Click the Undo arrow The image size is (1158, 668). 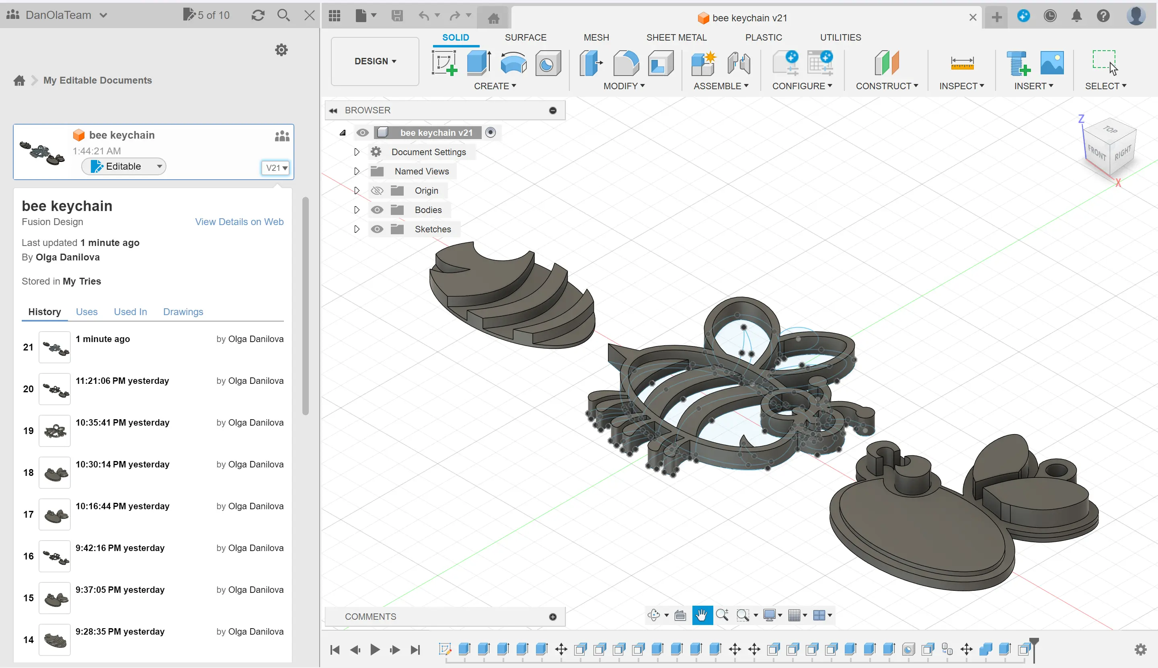tap(424, 16)
